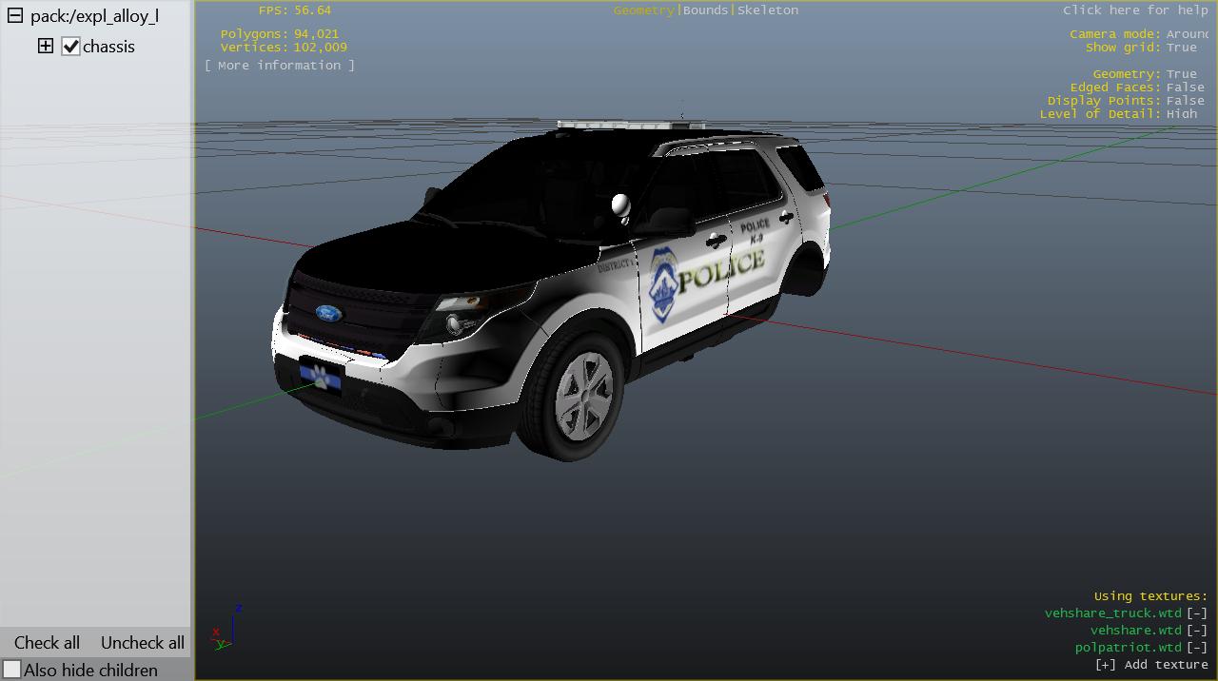This screenshot has width=1218, height=681.
Task: Remove vehshare_truck.wtd with its minus icon
Action: pyautogui.click(x=1197, y=613)
